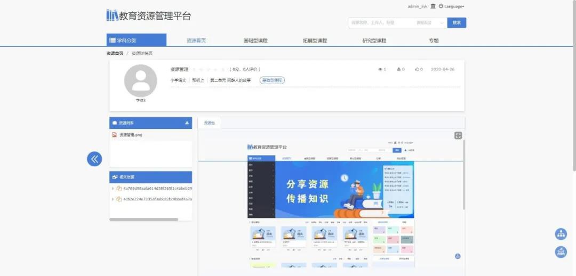Open the 课程类型 dropdown in search bar
This screenshot has width=576, height=276.
(x=430, y=23)
